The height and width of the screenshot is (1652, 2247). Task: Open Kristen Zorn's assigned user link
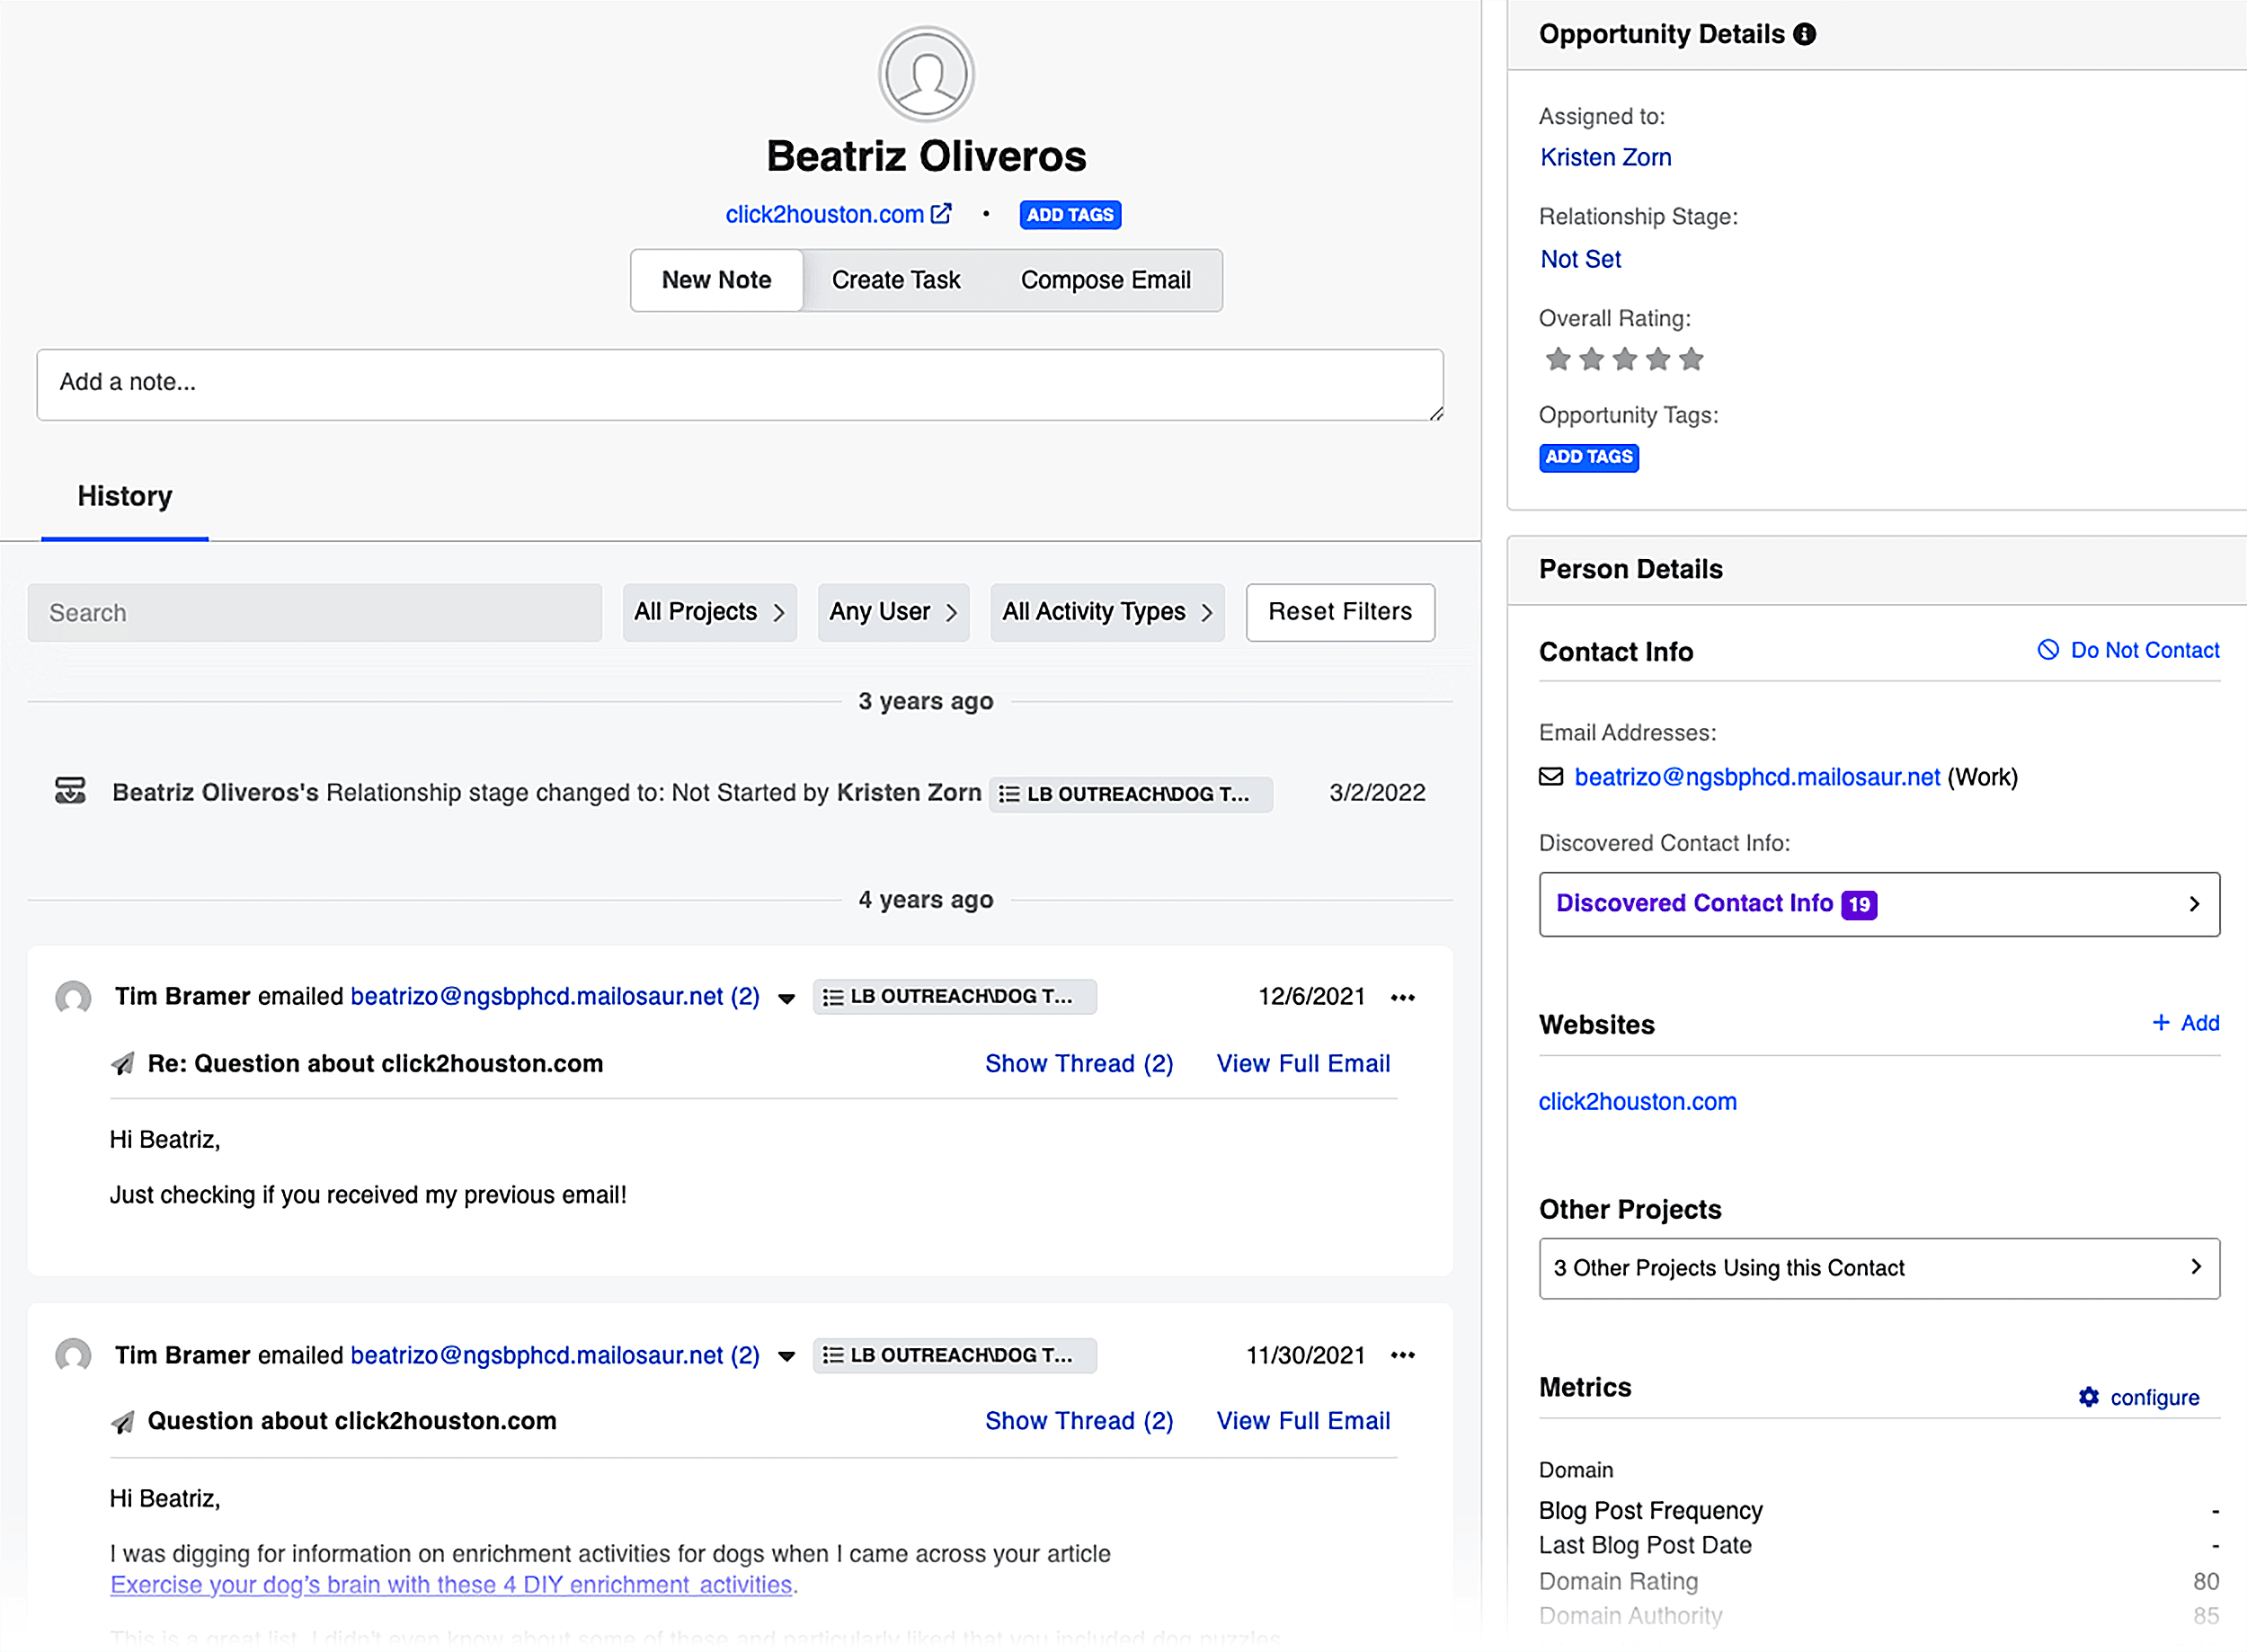pyautogui.click(x=1605, y=157)
